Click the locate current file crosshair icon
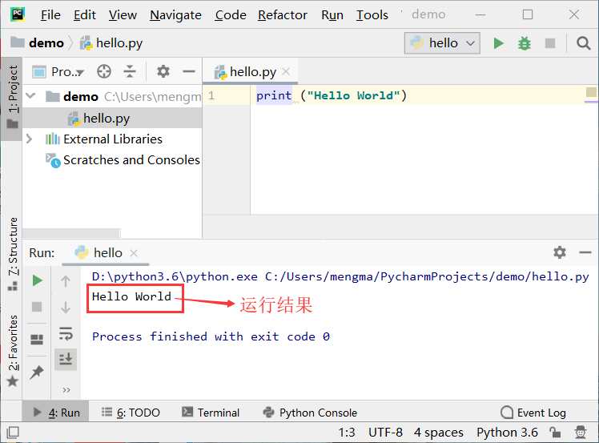This screenshot has width=599, height=443. (104, 71)
